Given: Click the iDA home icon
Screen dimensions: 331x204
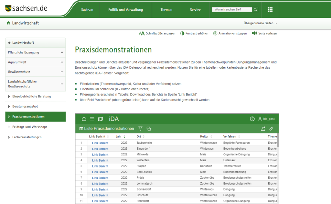Looking at the screenshot, I should click(84, 119).
